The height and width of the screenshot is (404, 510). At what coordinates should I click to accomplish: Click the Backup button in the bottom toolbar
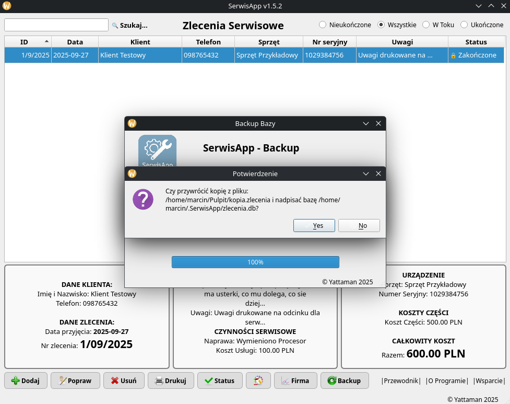[x=344, y=380]
